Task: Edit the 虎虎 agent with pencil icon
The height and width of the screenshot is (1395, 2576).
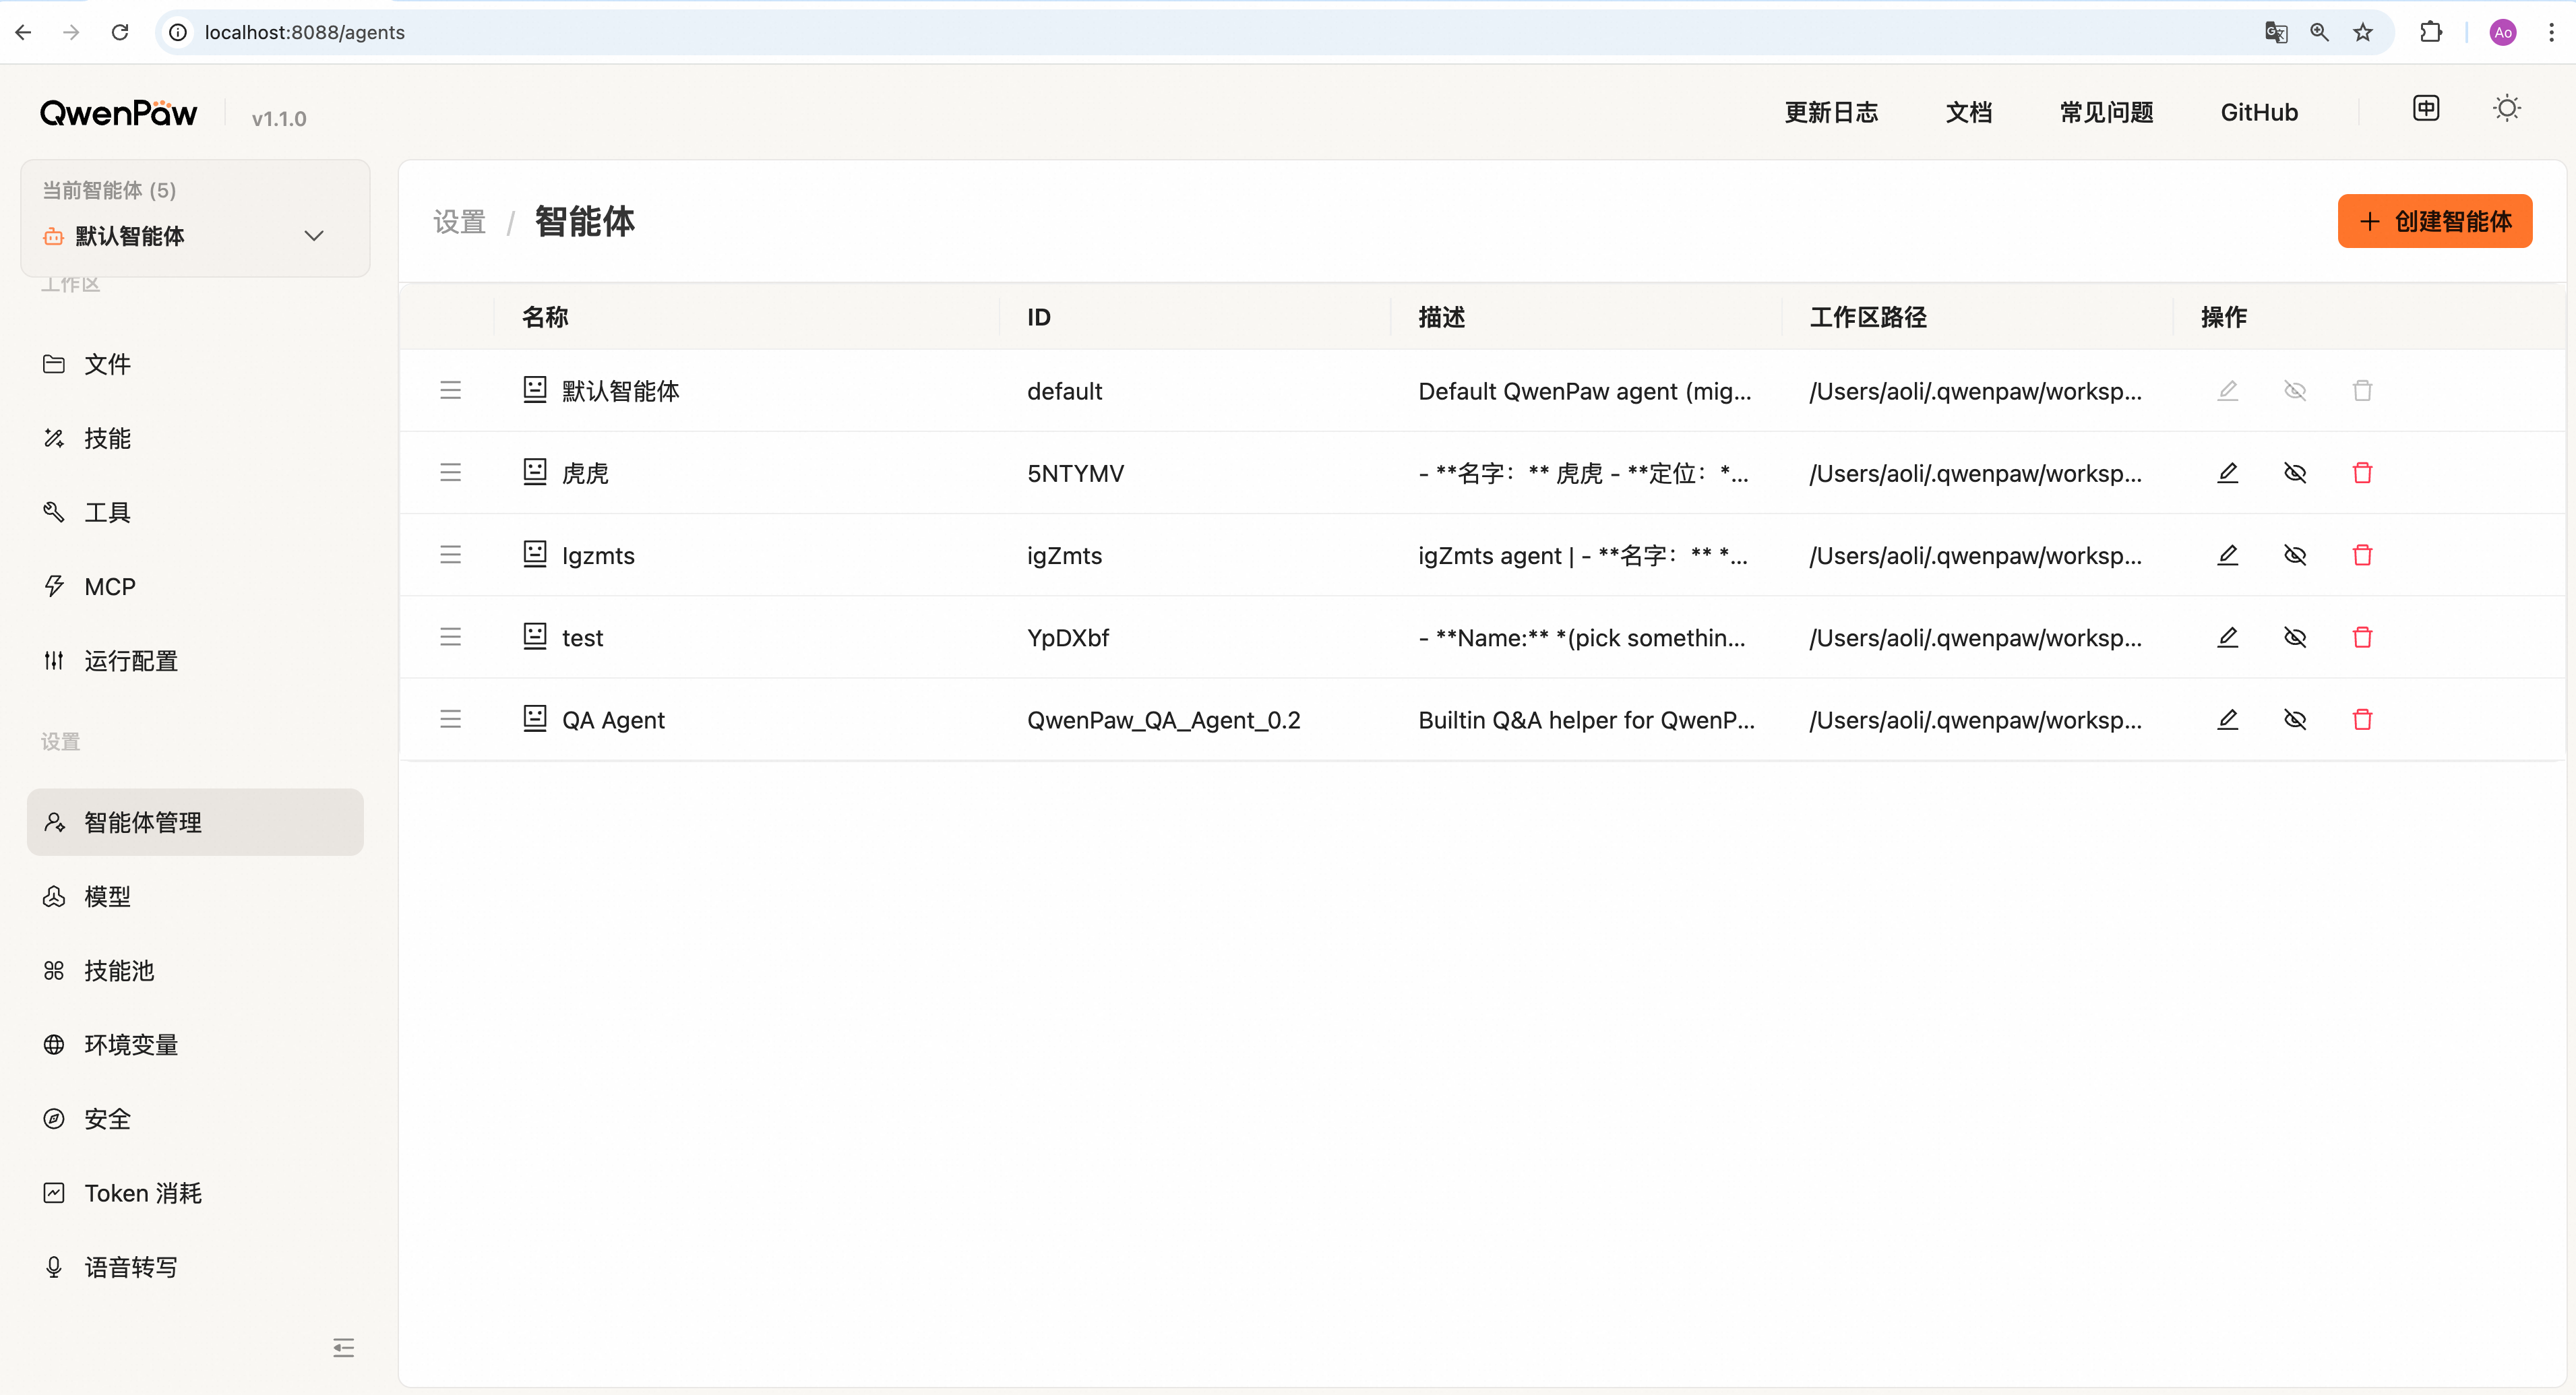Action: click(2227, 472)
